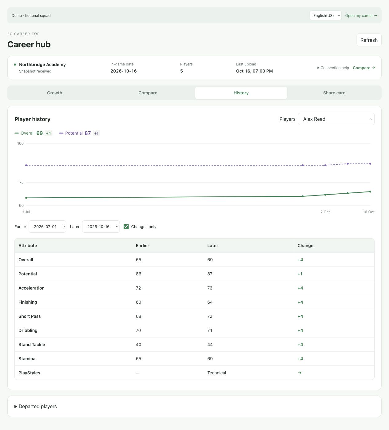Click the last upload time Oct 16, 07:00 PM

click(x=254, y=71)
